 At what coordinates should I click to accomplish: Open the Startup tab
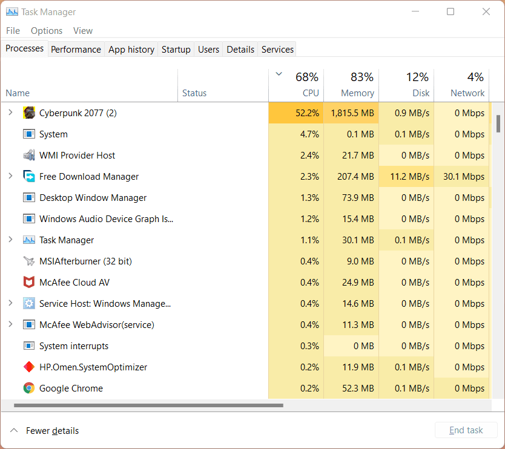[176, 49]
